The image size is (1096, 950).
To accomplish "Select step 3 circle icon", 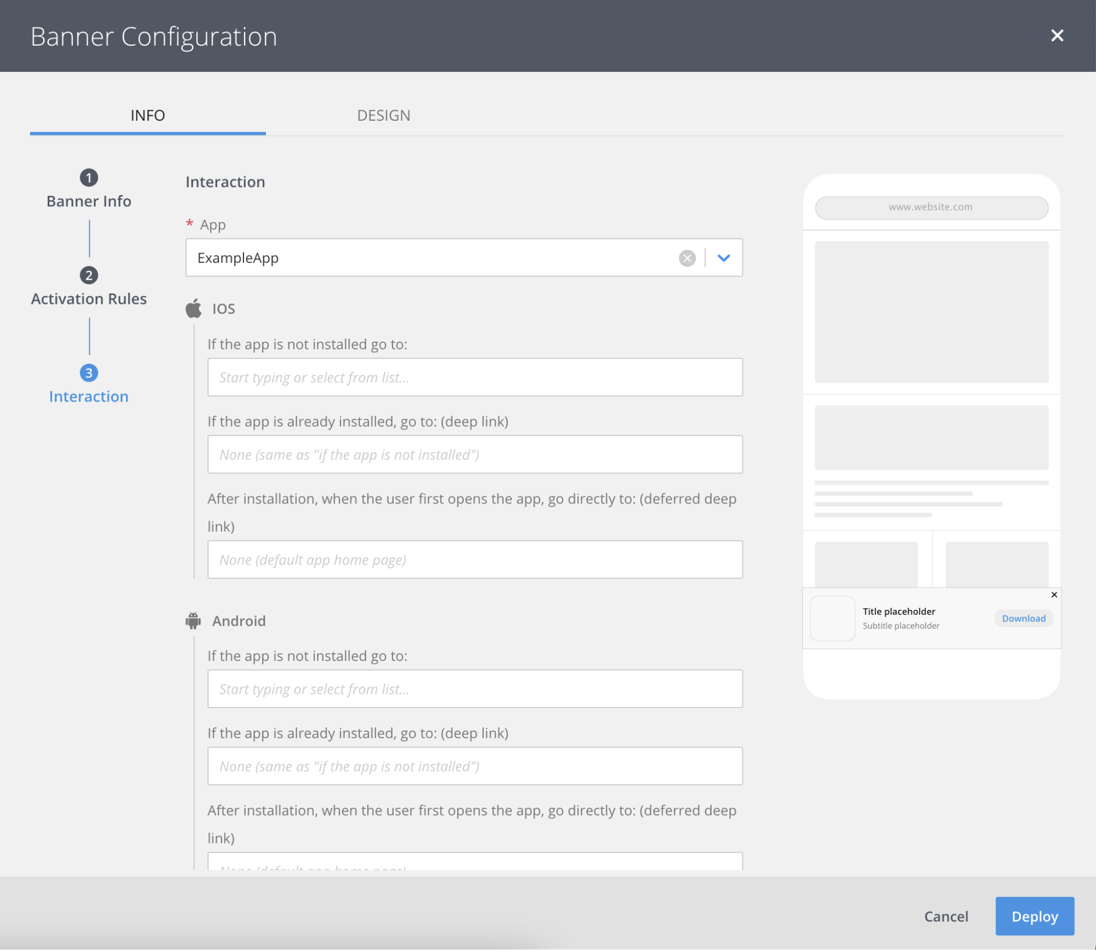I will coord(89,373).
